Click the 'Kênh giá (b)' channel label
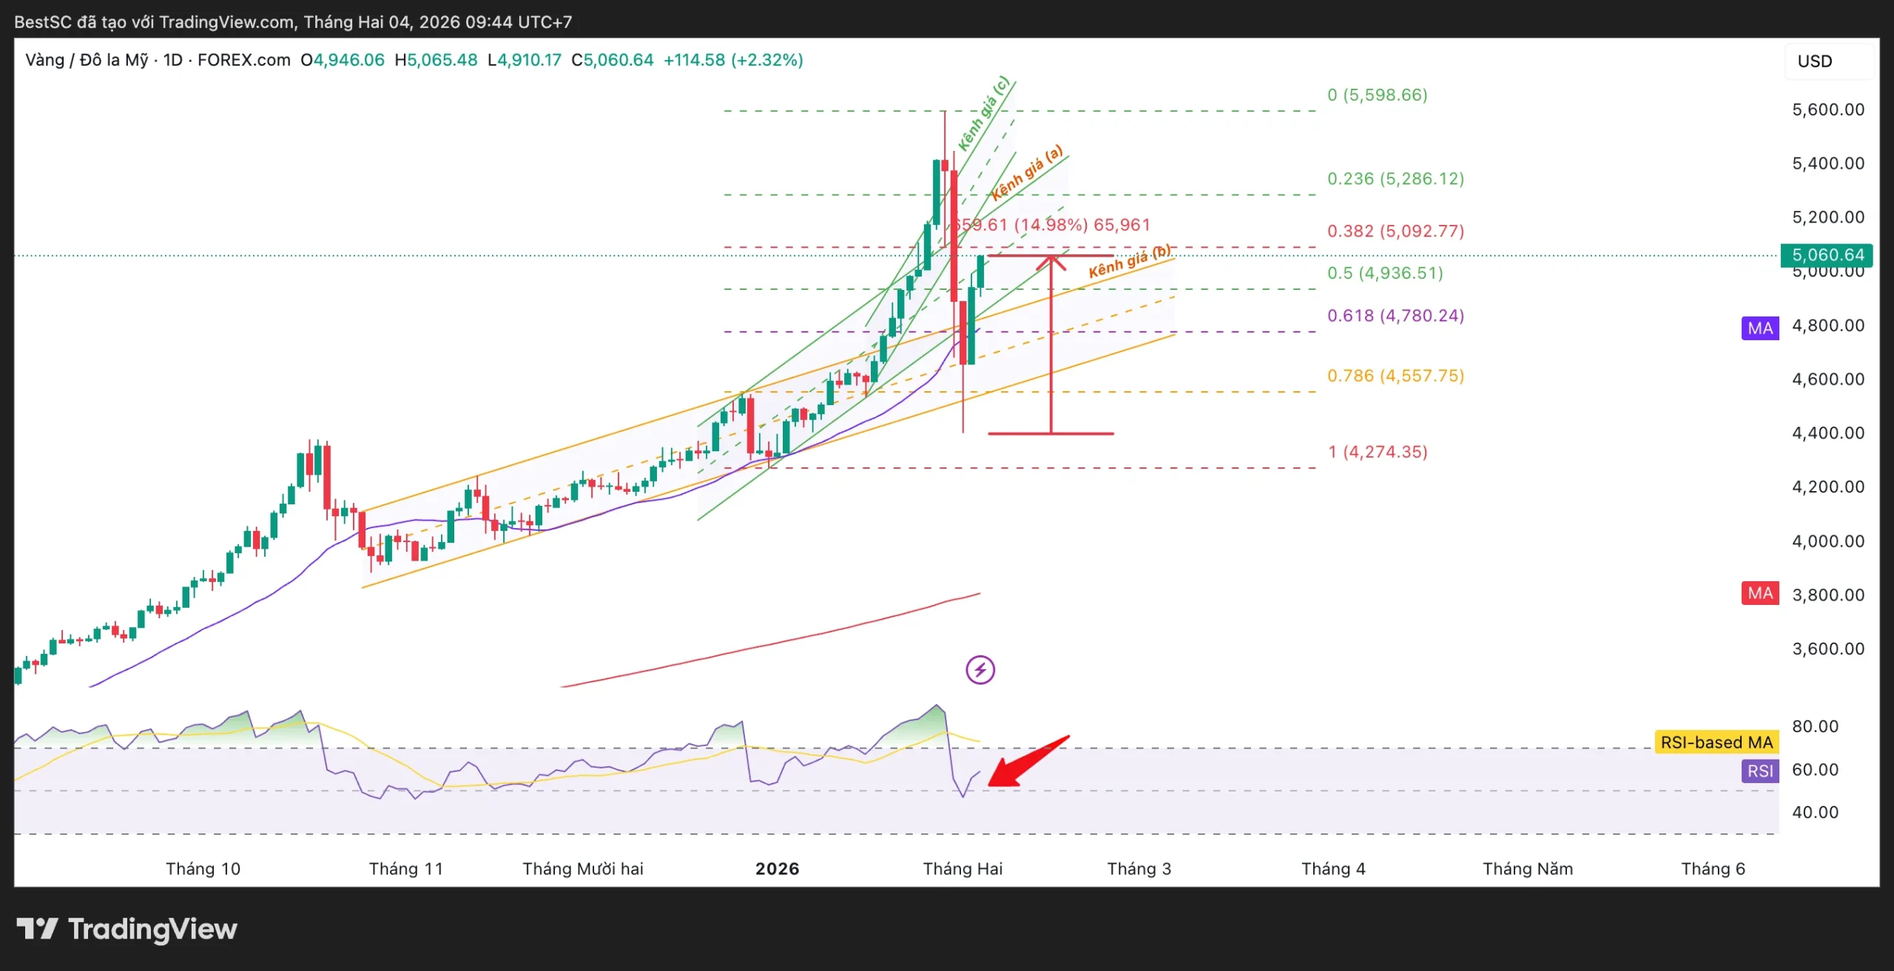 (1129, 262)
